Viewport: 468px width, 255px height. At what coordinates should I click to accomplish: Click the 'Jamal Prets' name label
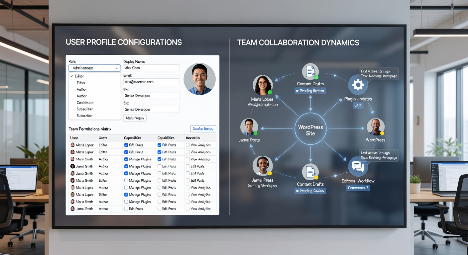[249, 140]
